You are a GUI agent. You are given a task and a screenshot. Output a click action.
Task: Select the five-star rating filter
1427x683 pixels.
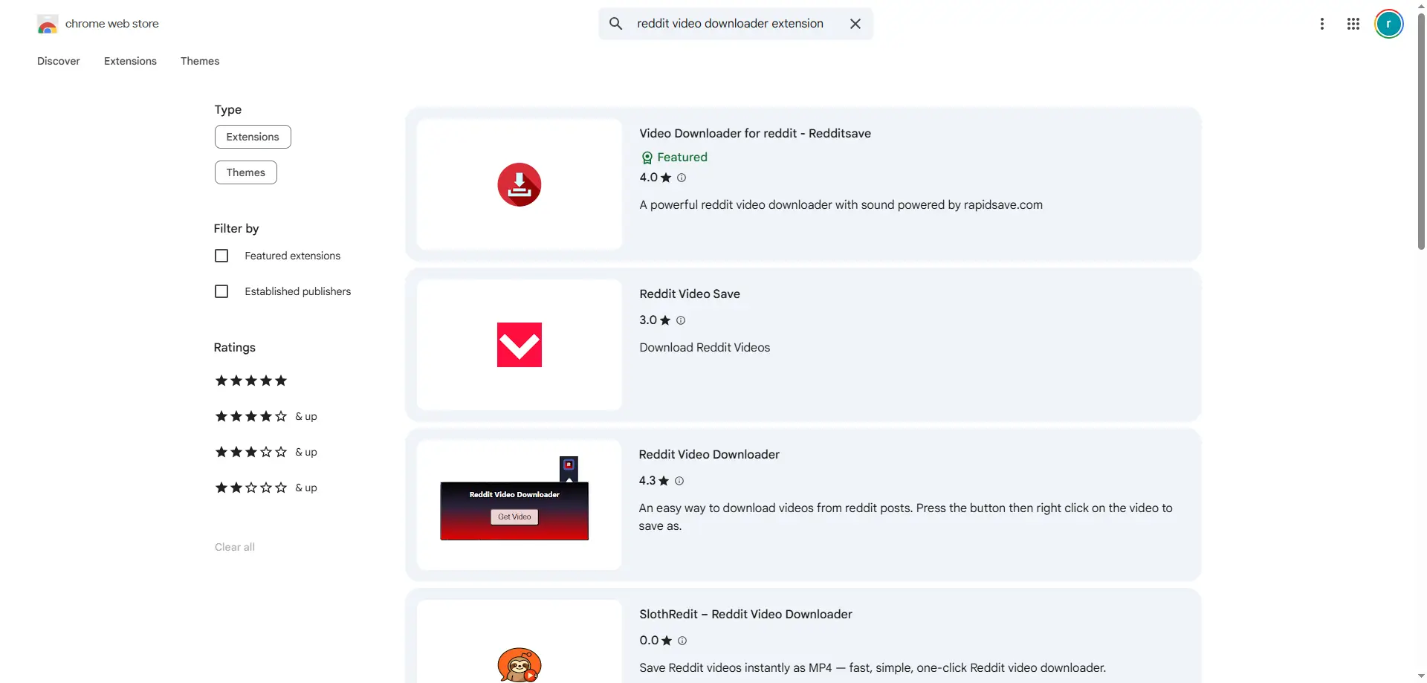coord(250,381)
